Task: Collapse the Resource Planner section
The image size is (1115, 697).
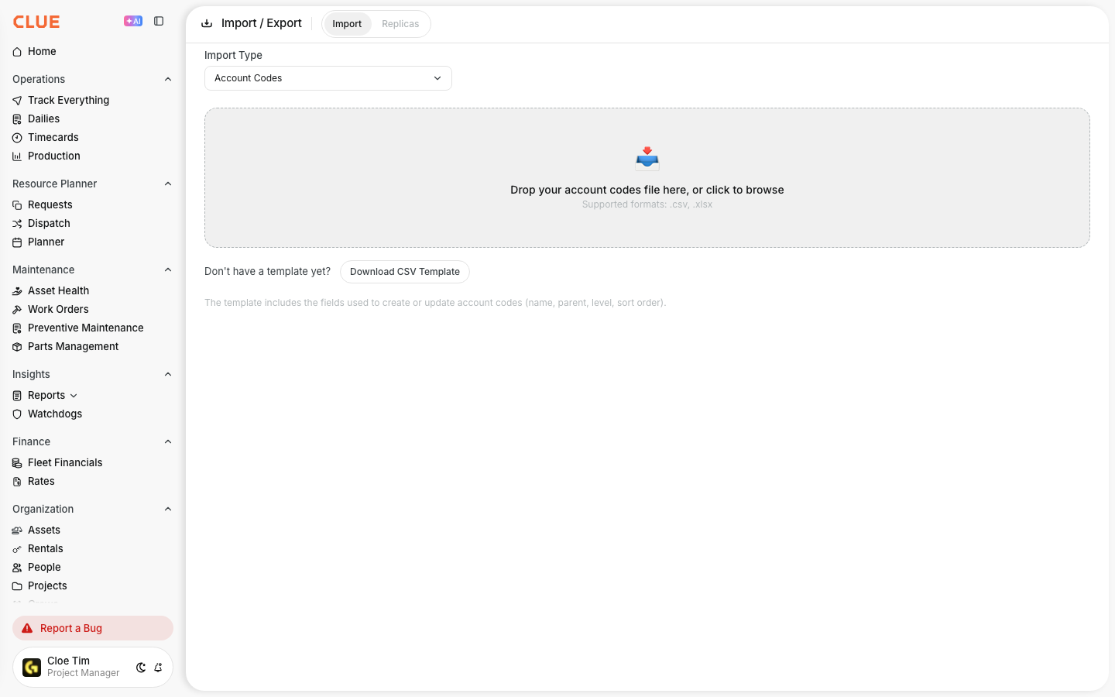Action: [x=168, y=184]
